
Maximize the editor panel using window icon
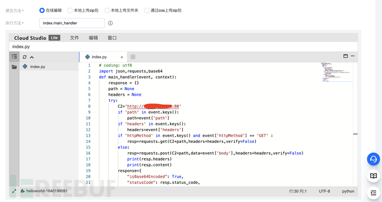(x=345, y=56)
